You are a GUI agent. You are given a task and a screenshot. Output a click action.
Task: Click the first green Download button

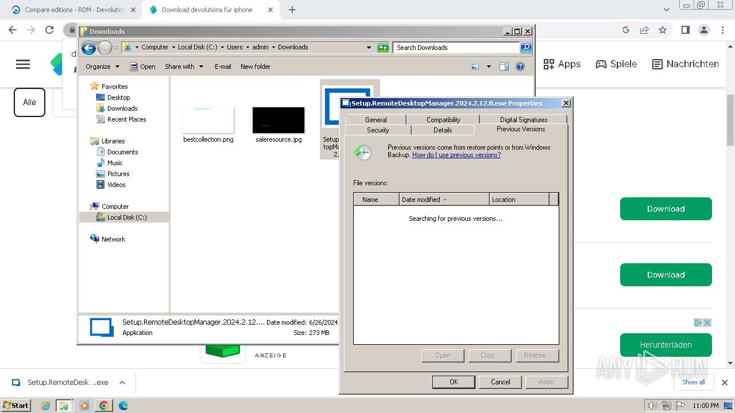[x=666, y=209]
